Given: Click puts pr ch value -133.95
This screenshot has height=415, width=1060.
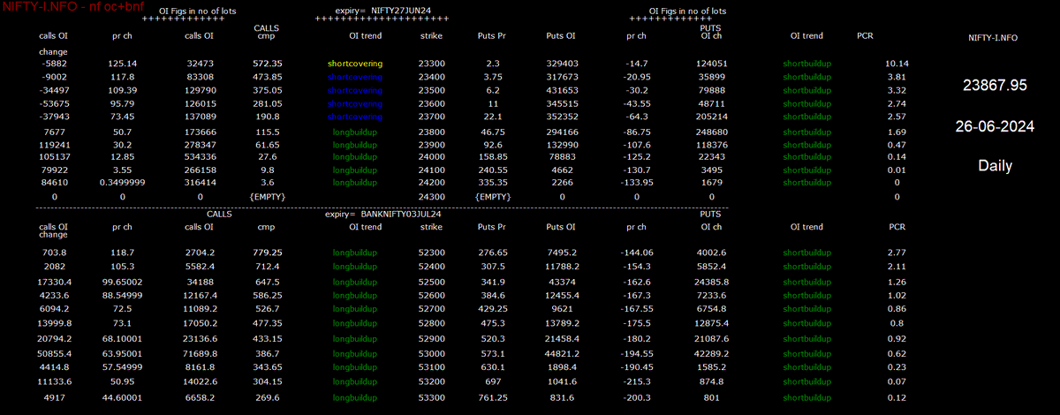Looking at the screenshot, I should [x=635, y=182].
